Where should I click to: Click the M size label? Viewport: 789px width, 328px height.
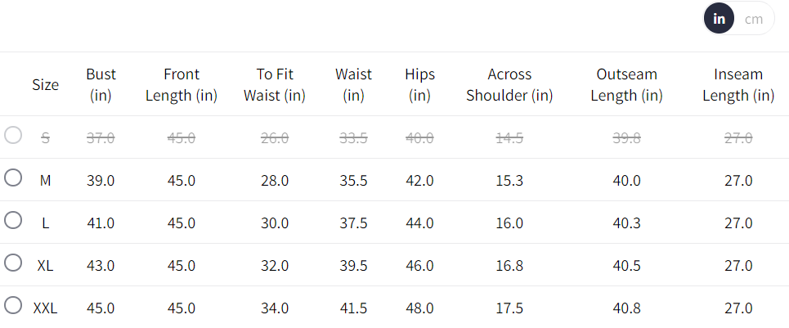[45, 180]
